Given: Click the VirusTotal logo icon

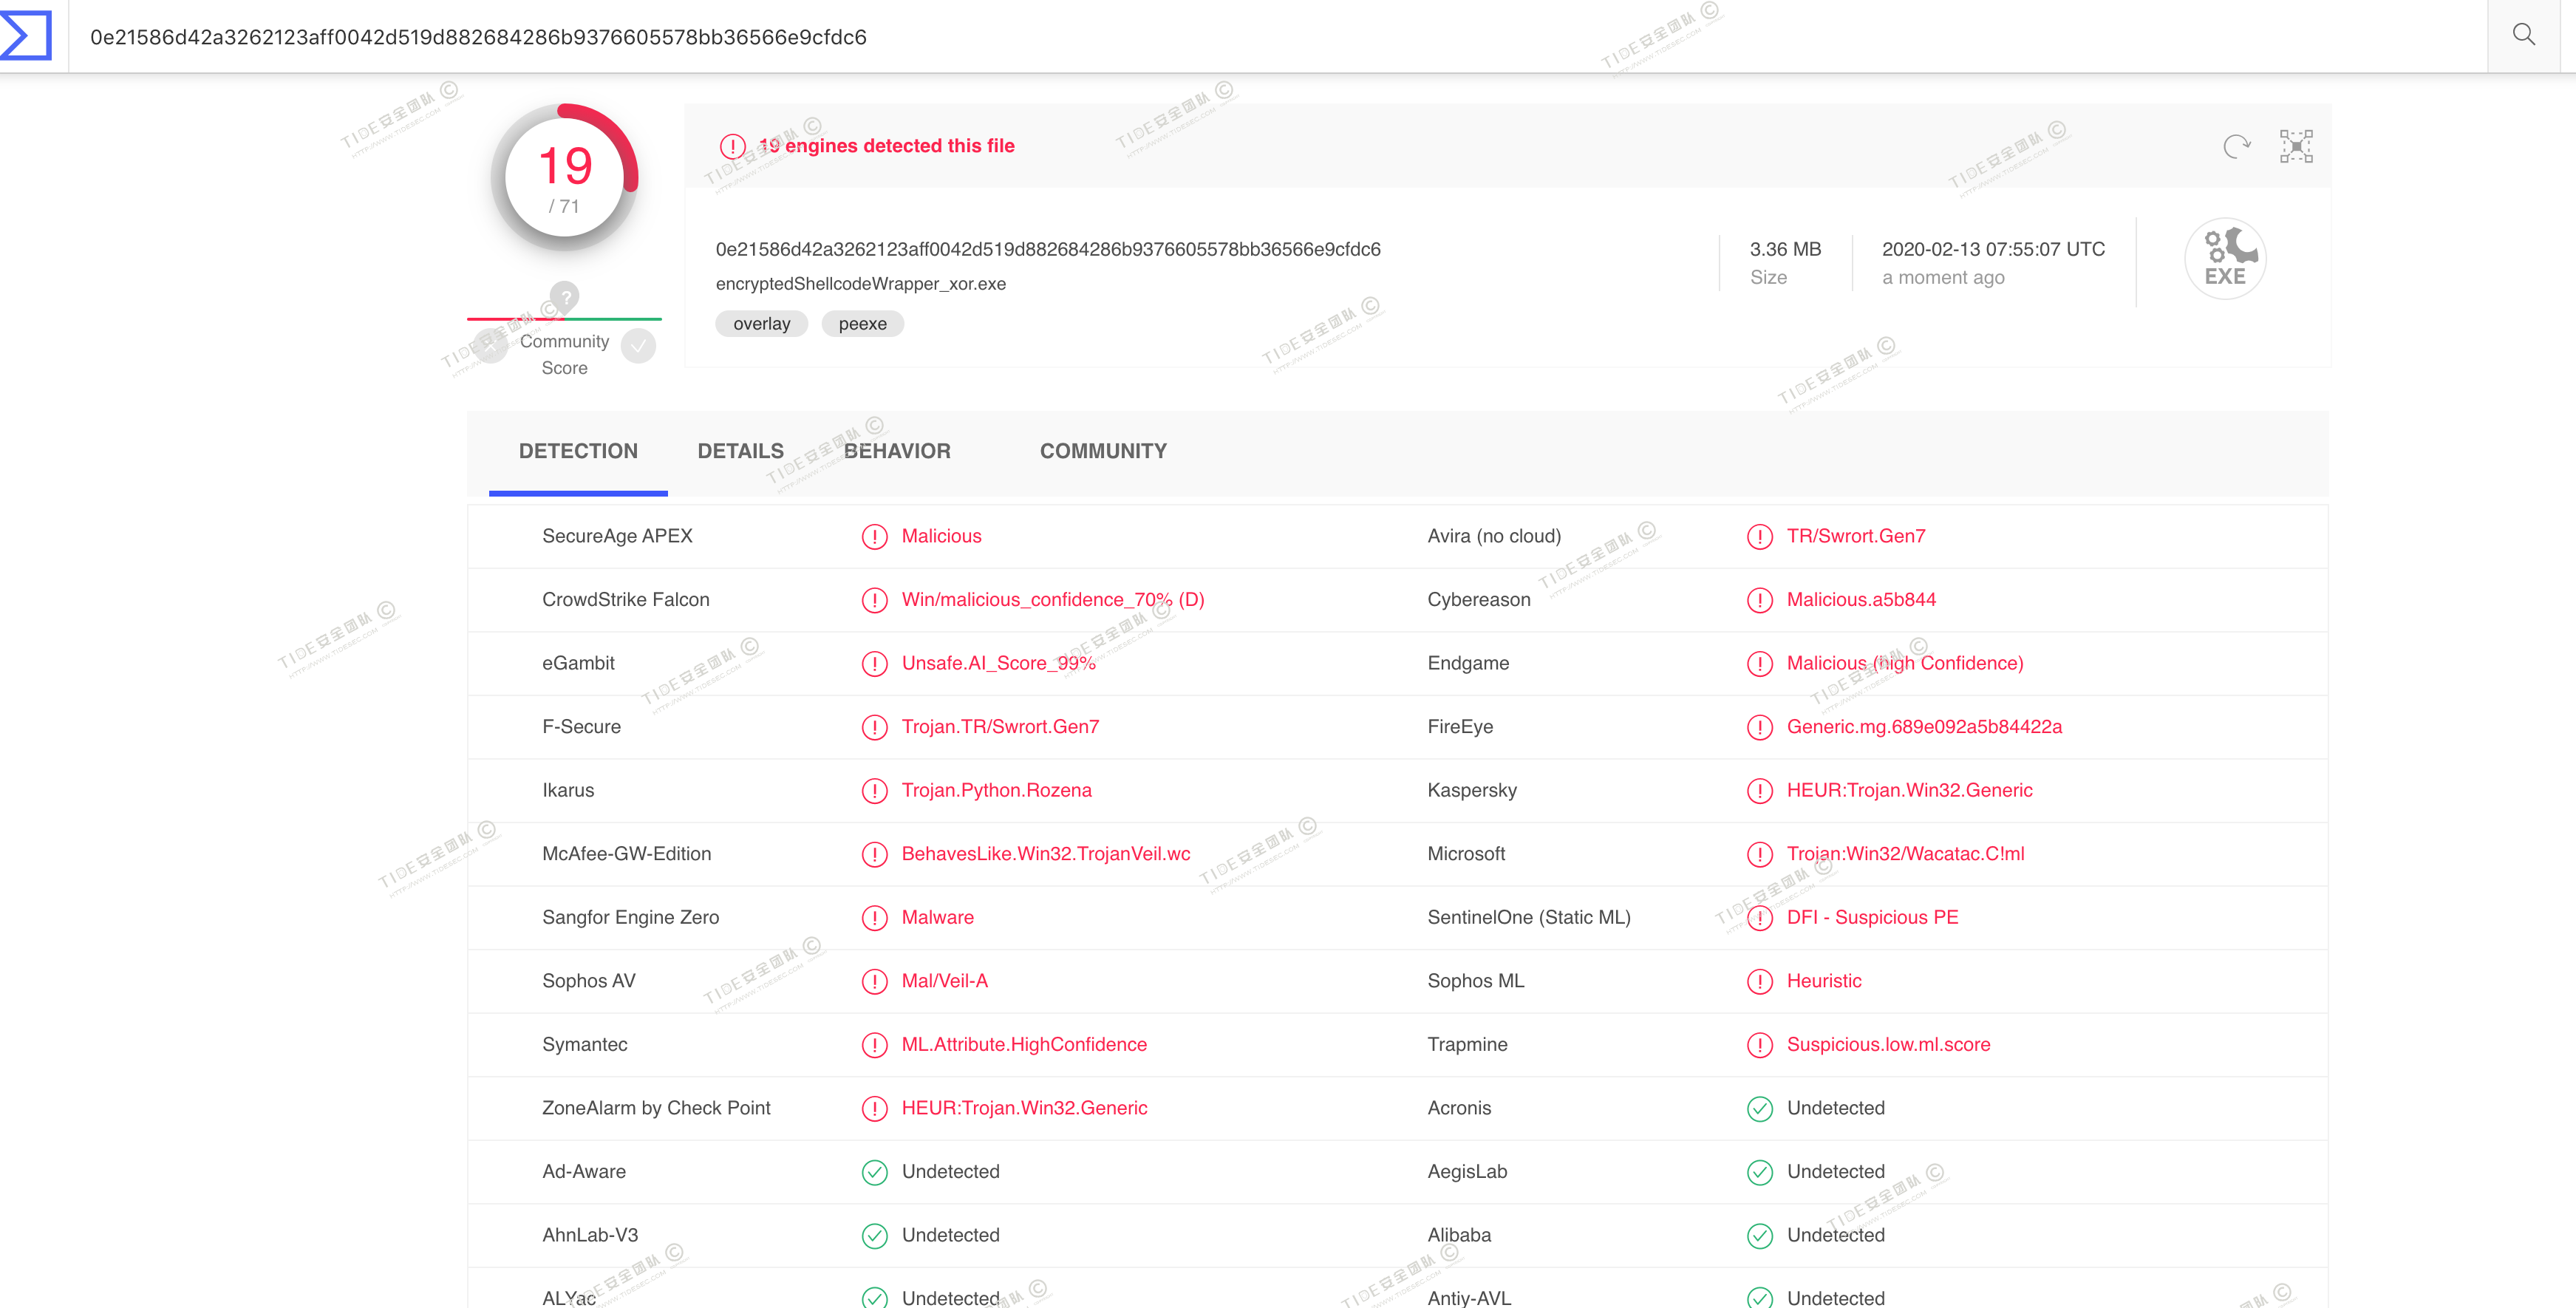Looking at the screenshot, I should [26, 36].
